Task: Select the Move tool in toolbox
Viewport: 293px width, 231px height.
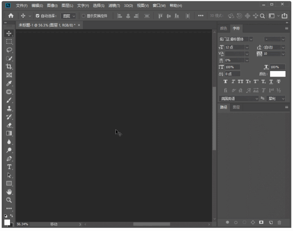Action: click(x=9, y=33)
